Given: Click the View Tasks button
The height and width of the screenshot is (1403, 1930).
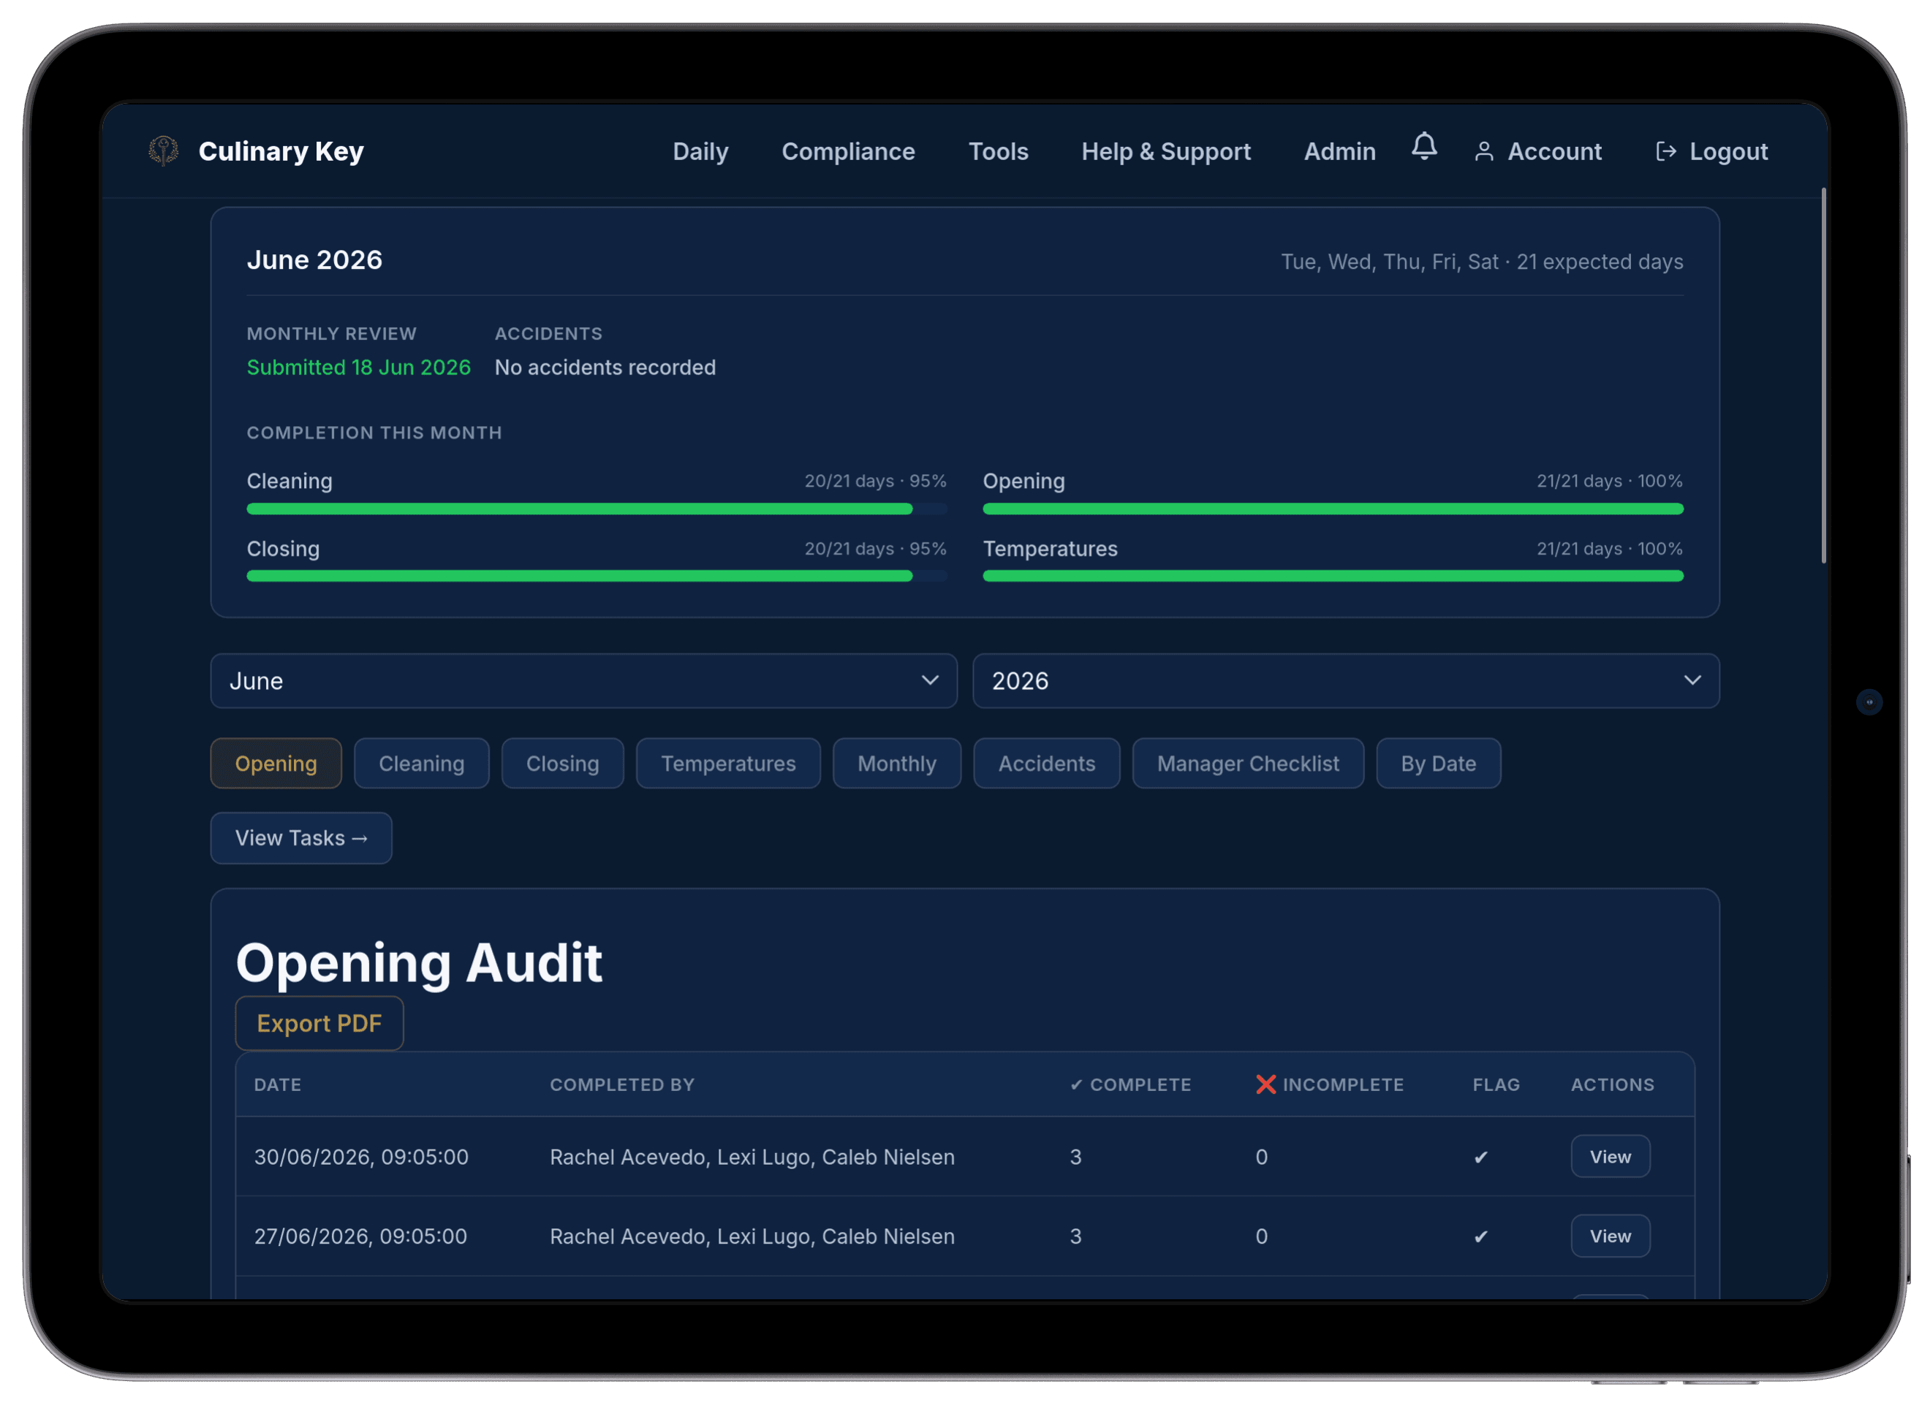Looking at the screenshot, I should pos(301,838).
